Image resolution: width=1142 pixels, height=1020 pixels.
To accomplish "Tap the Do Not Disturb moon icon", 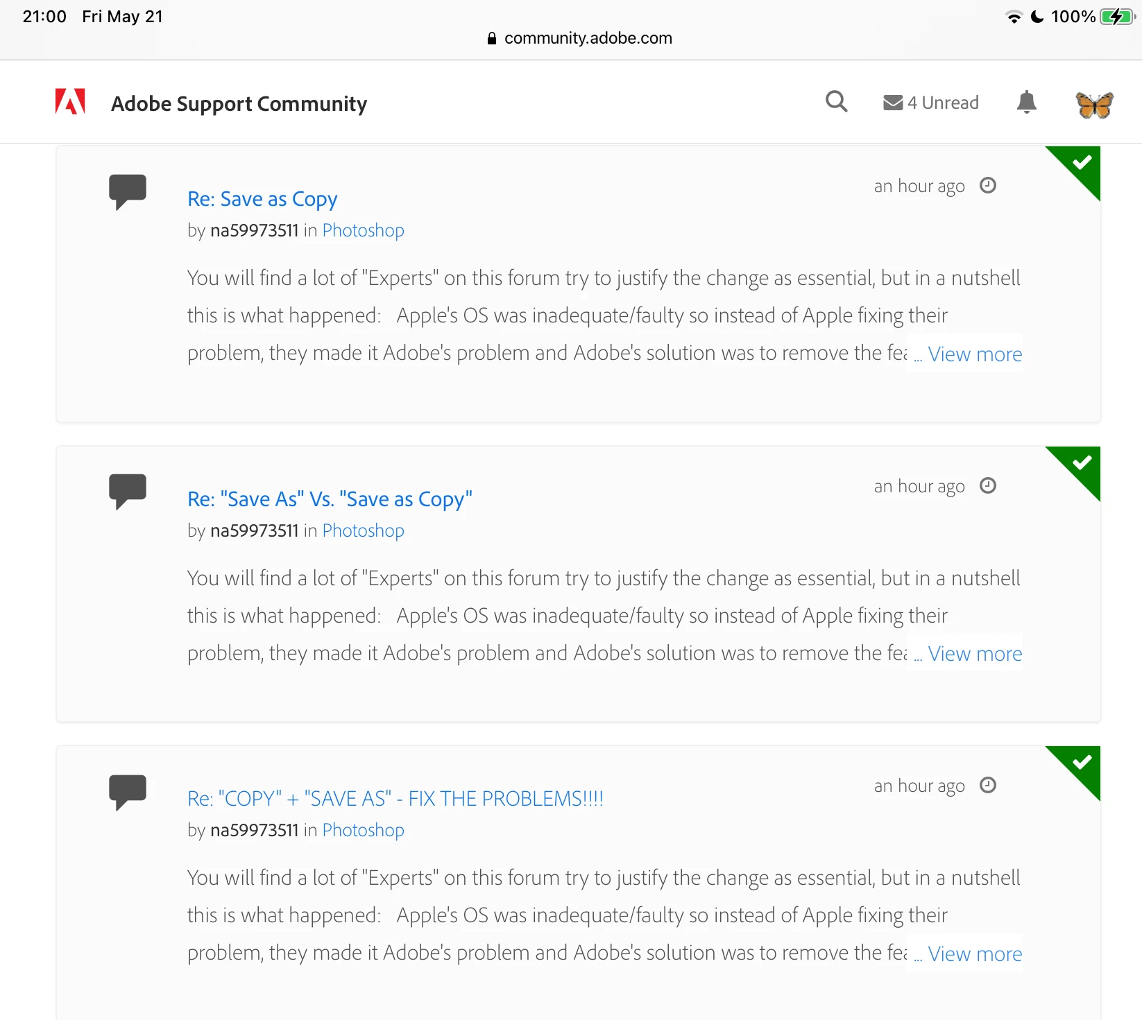I will pyautogui.click(x=1037, y=17).
